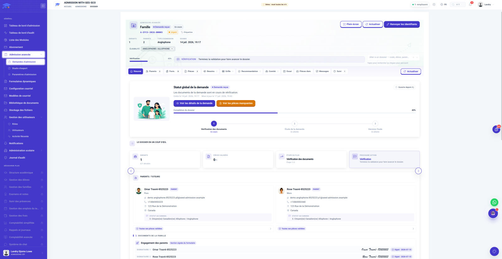Click Omar Traoré's avatar picture

coord(139,191)
